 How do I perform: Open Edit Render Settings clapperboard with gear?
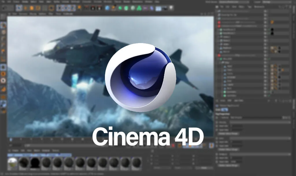coord(99,8)
